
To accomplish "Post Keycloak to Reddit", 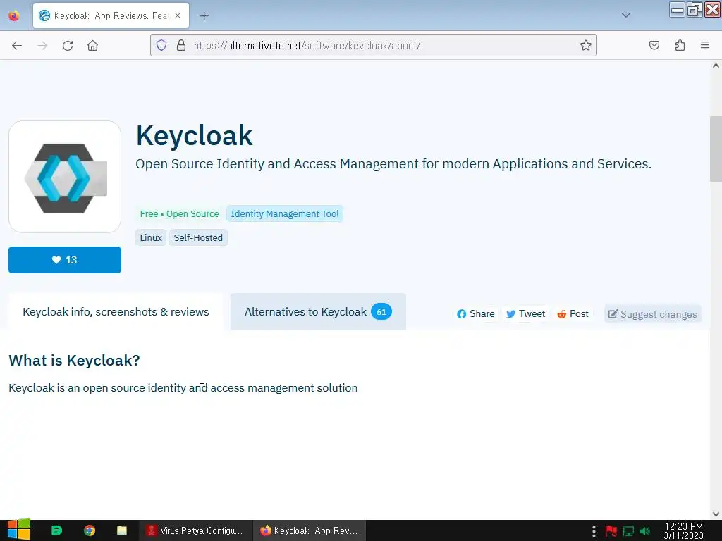I will (x=573, y=313).
